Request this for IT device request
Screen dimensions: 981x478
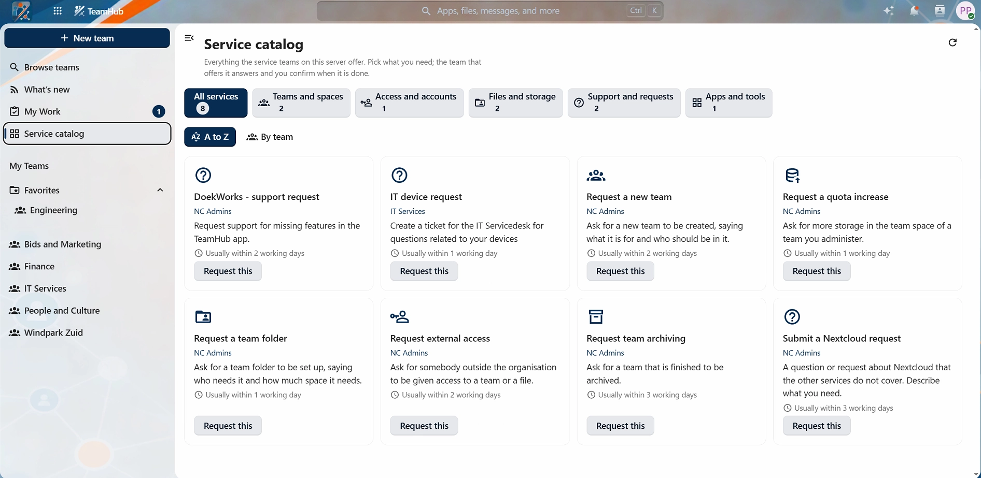(424, 271)
